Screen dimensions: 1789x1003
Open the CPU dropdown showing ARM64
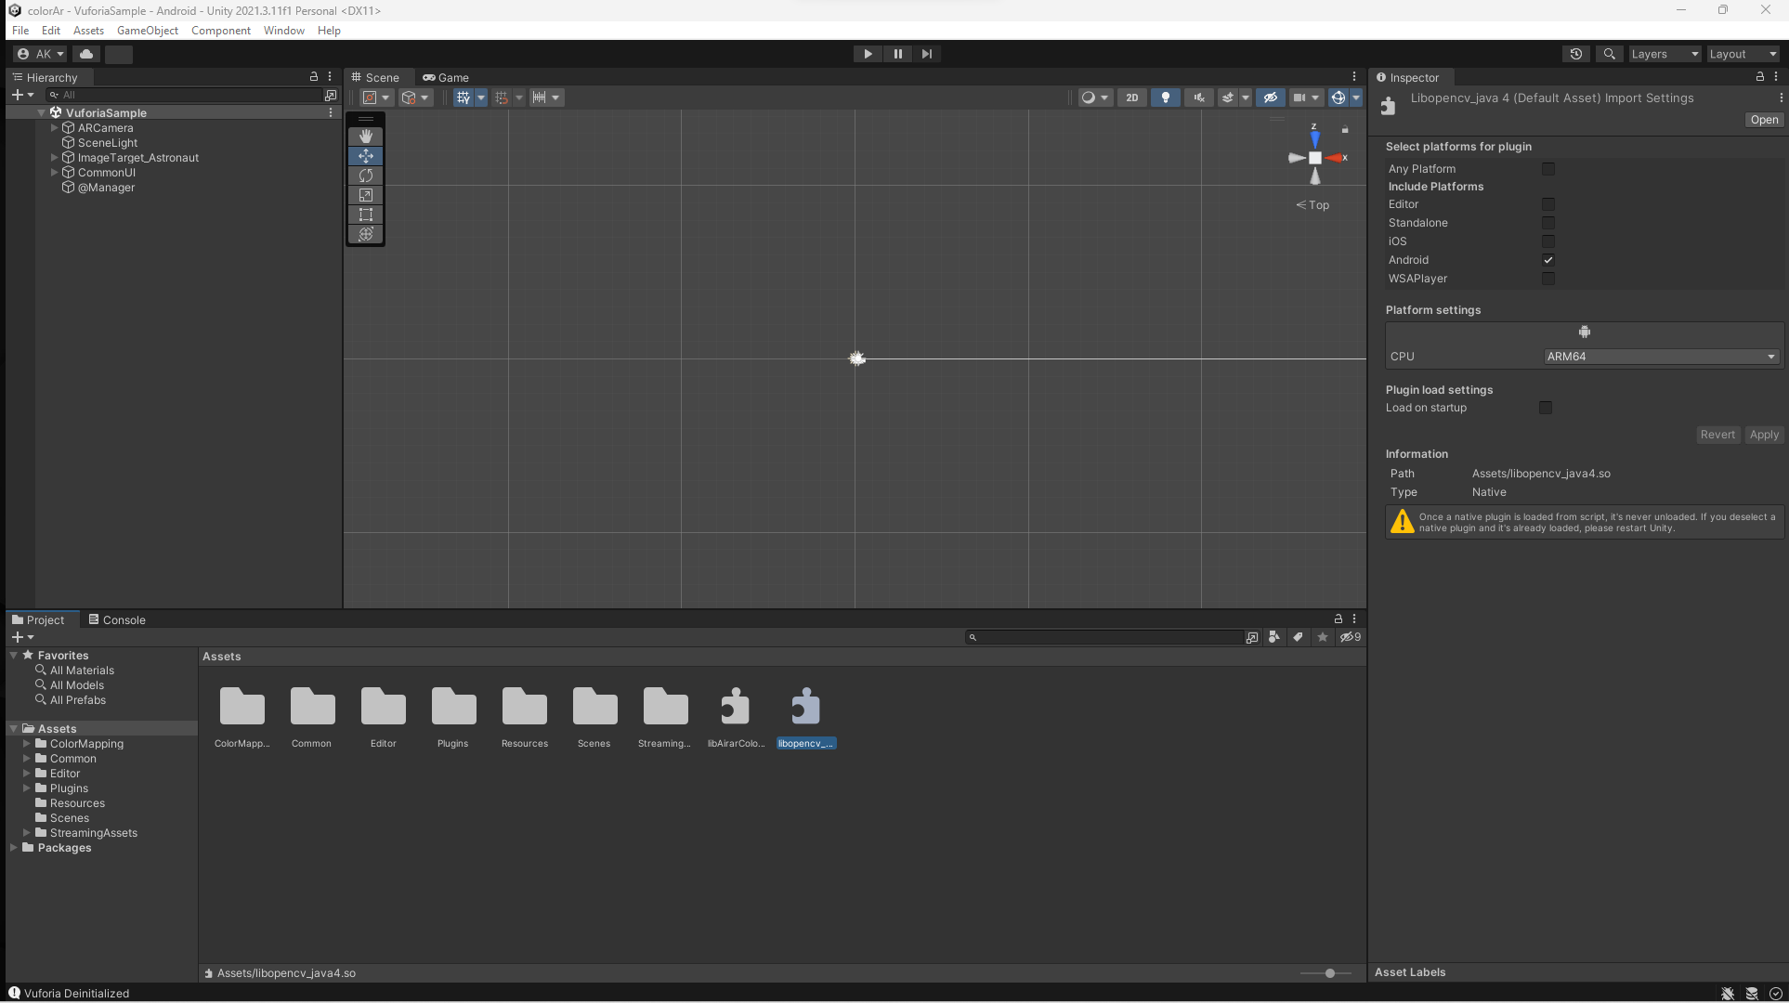tap(1659, 357)
